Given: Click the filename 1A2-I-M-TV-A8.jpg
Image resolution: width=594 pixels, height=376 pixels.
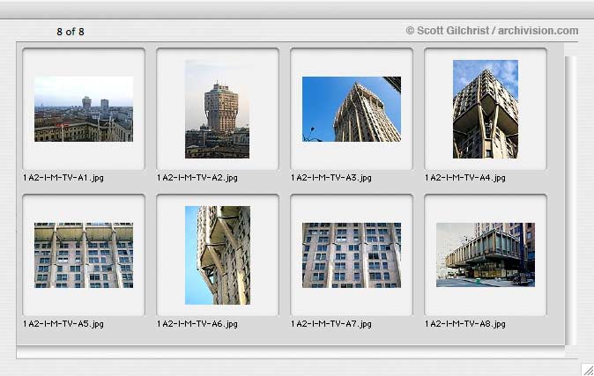Looking at the screenshot, I should click(x=464, y=324).
